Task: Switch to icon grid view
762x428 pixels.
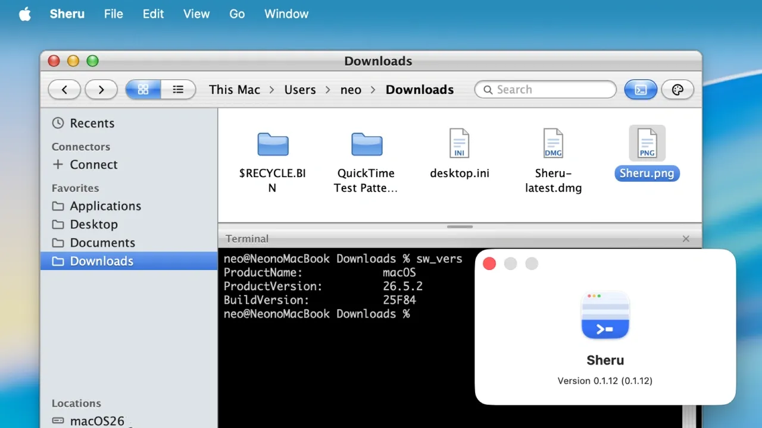Action: click(x=143, y=90)
